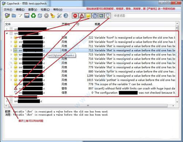Viewport: 183px width, 142px height.
Task: Open the 文件(F) menu
Action: point(8,9)
